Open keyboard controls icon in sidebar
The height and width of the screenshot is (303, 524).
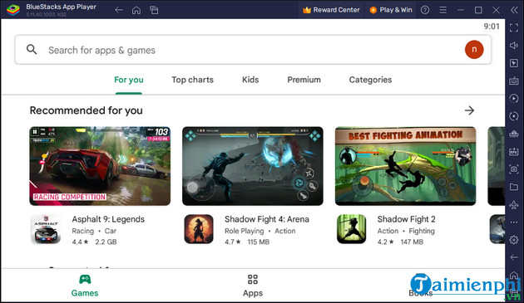tap(514, 81)
